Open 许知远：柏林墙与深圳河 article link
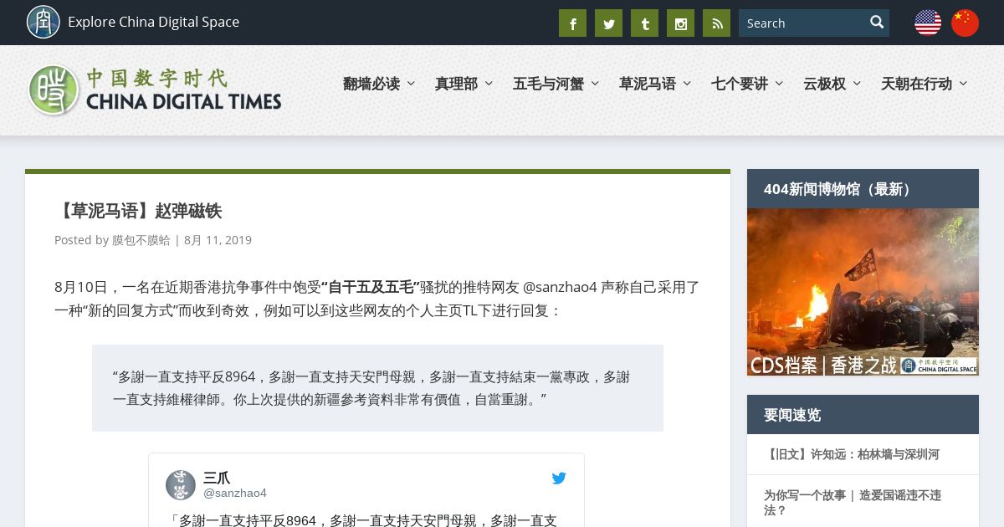Image resolution: width=1004 pixels, height=527 pixels. click(852, 454)
